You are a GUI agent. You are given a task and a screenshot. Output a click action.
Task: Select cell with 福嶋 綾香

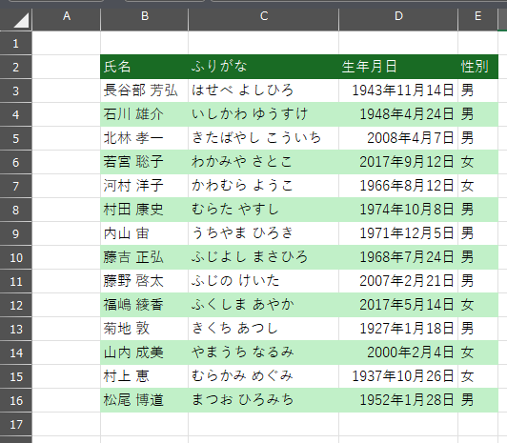[x=144, y=305]
